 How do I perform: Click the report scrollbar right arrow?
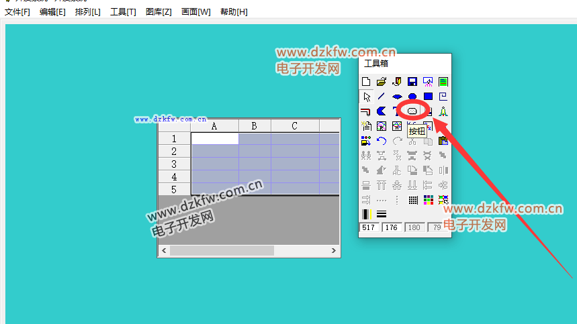[x=334, y=251]
